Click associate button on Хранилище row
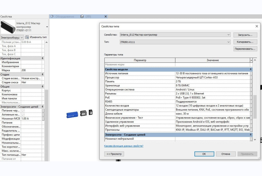This screenshot has height=176, width=262. [251, 85]
